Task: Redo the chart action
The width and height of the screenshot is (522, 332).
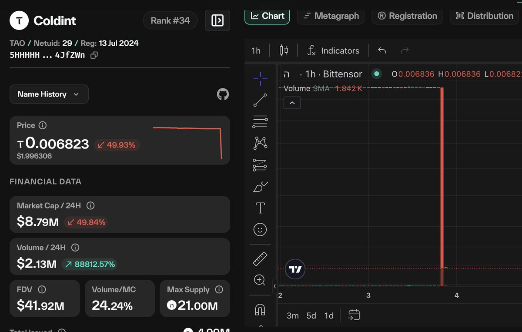Action: point(405,50)
